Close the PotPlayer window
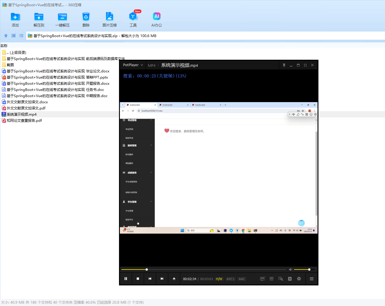The image size is (385, 306). 313,65
